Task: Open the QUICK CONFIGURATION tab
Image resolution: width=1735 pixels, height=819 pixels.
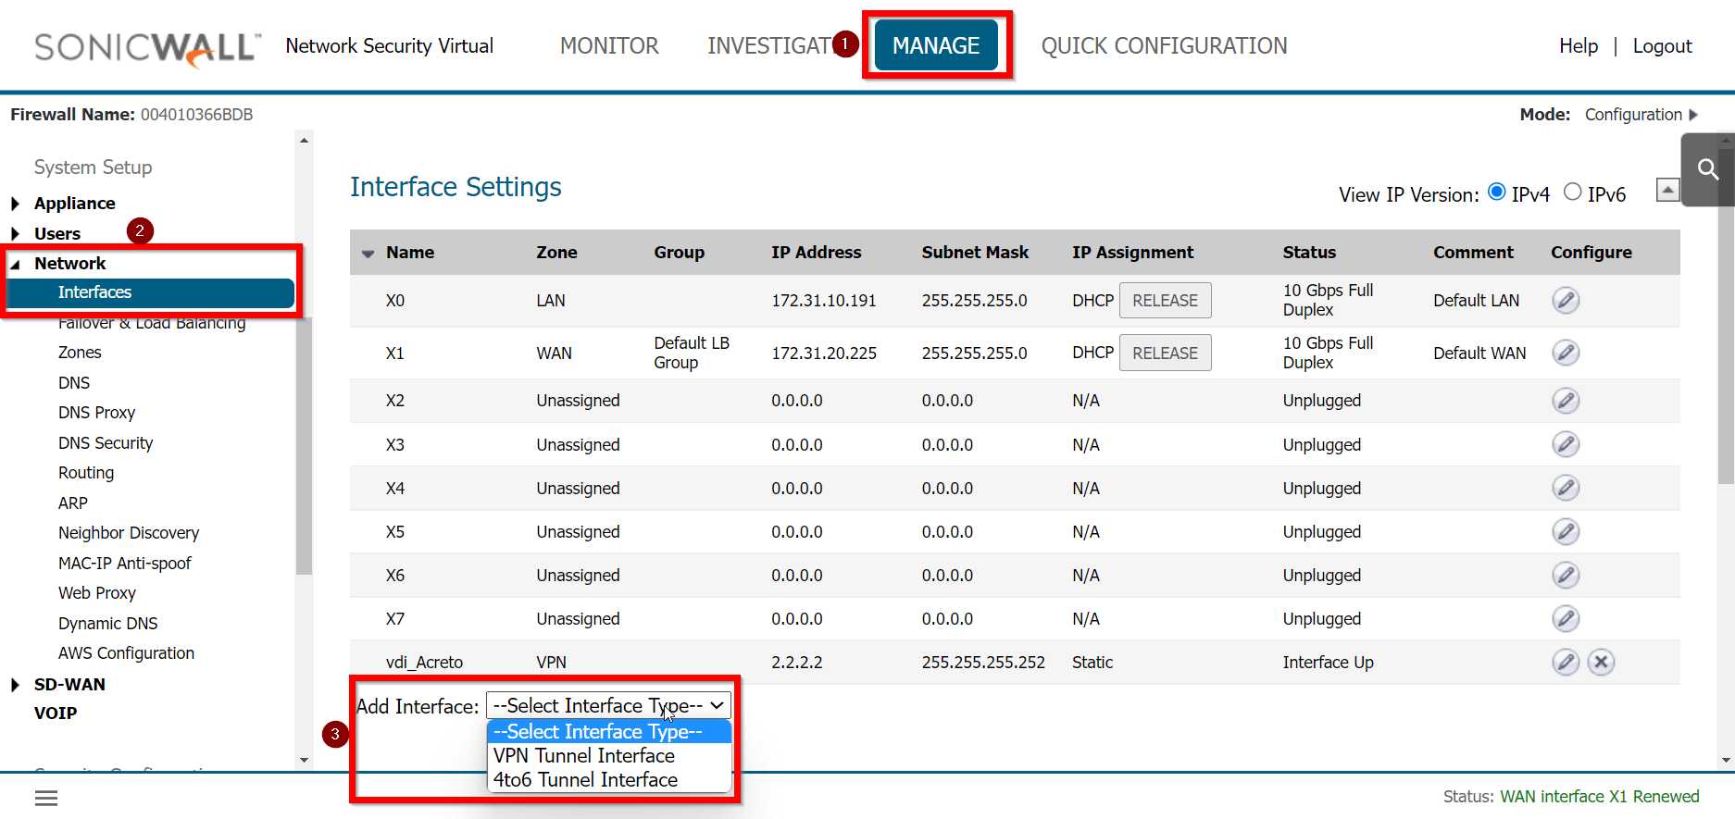Action: point(1164,46)
